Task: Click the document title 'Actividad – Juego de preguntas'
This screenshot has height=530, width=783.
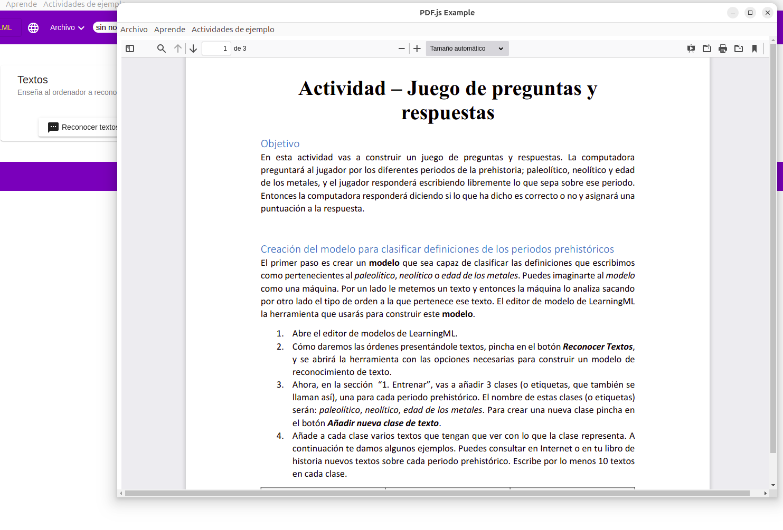Action: pos(448,100)
